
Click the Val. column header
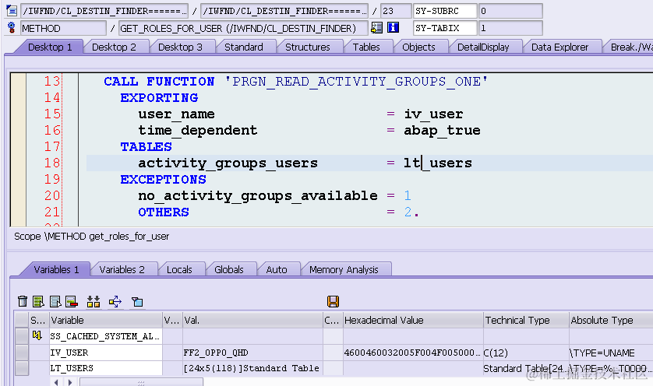(252, 321)
